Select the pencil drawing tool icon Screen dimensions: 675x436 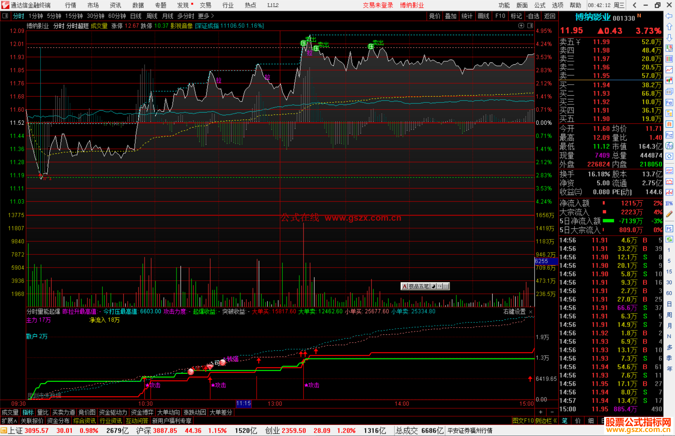pos(669,214)
